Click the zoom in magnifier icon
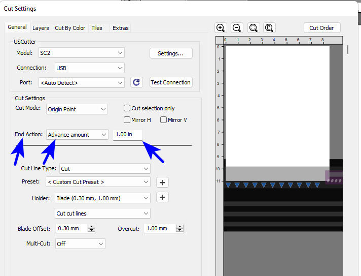This screenshot has width=361, height=276. 221,28
